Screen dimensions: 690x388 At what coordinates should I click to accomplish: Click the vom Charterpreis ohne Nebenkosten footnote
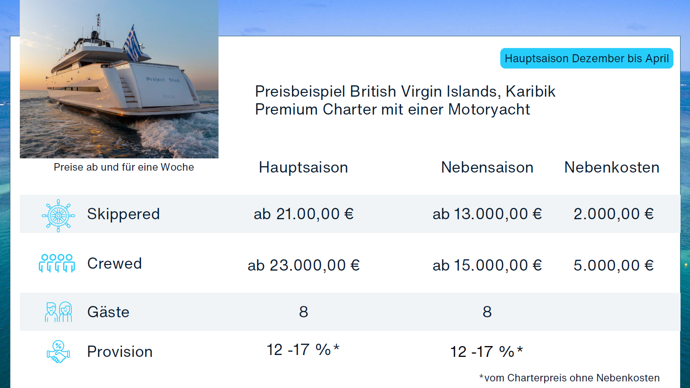570,378
